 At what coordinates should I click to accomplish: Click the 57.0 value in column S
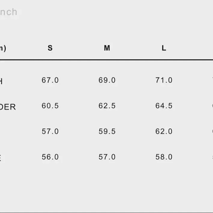[x=50, y=131]
